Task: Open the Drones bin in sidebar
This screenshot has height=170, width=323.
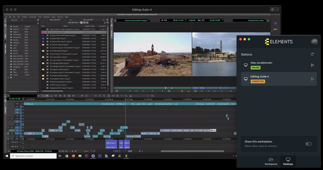Action: pos(15,40)
